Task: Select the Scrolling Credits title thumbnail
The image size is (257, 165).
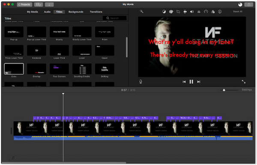Action: [x=82, y=69]
